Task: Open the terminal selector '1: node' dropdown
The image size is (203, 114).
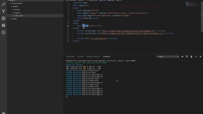Action: coord(168,57)
